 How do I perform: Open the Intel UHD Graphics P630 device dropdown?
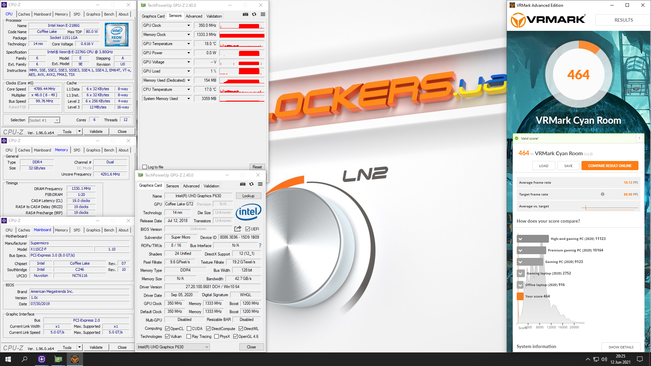click(173, 347)
